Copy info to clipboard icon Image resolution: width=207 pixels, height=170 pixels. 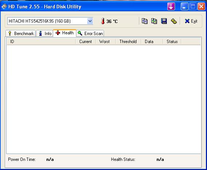(x=144, y=21)
